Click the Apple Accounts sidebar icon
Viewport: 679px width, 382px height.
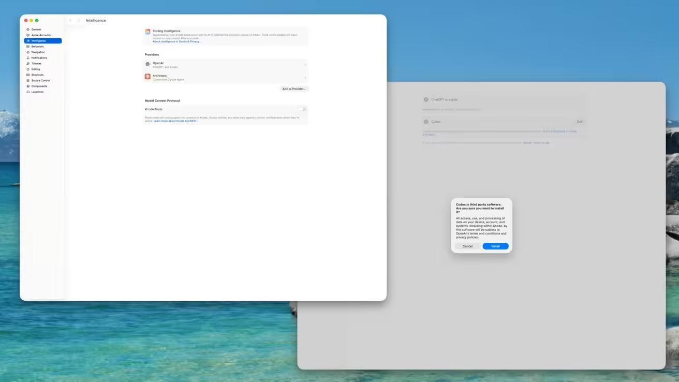pos(28,35)
